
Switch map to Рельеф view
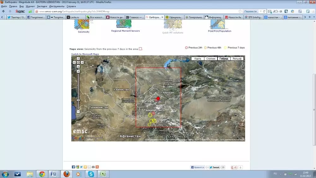[x=237, y=59]
